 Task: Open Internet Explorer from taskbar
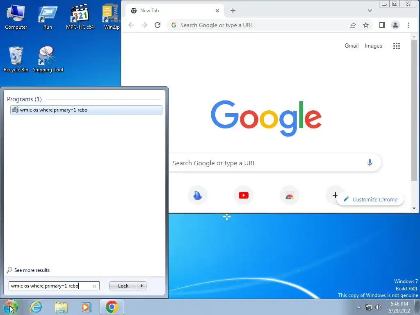(x=36, y=307)
